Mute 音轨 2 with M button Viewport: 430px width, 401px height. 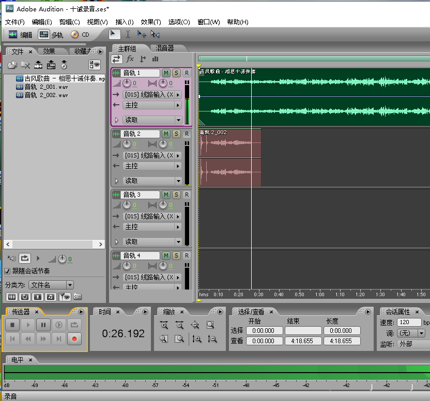pyautogui.click(x=166, y=134)
